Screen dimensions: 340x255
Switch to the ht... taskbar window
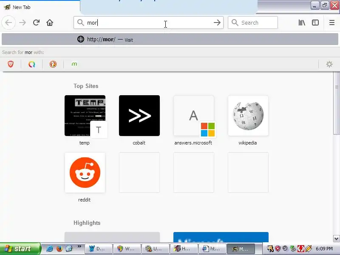pos(212,249)
